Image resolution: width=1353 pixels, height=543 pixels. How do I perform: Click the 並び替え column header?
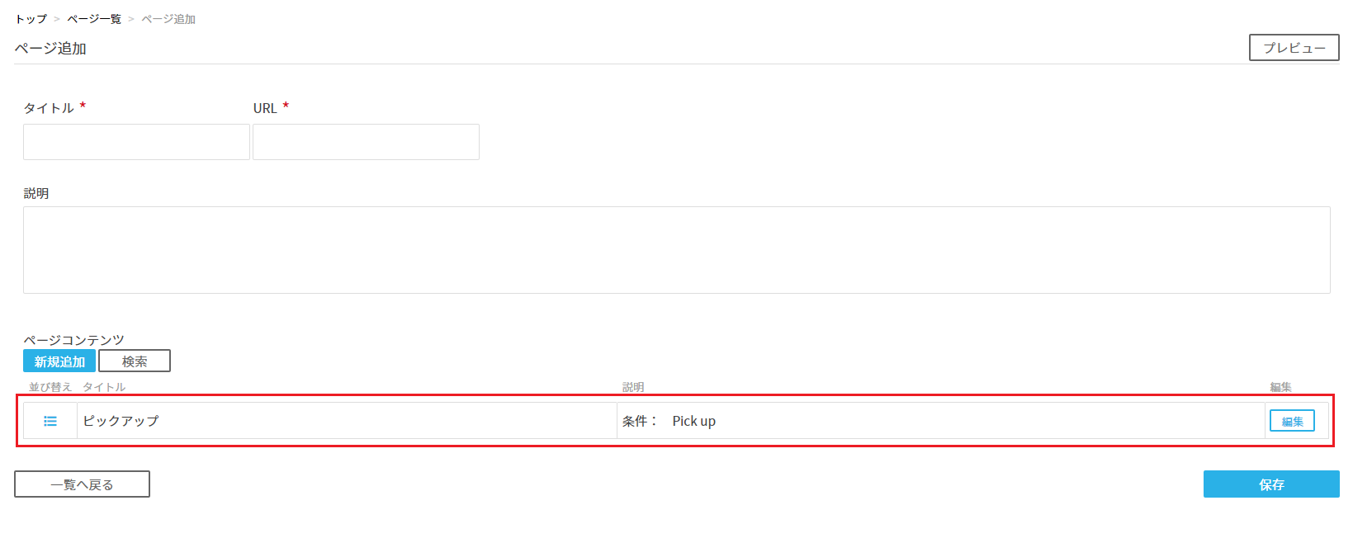(50, 387)
